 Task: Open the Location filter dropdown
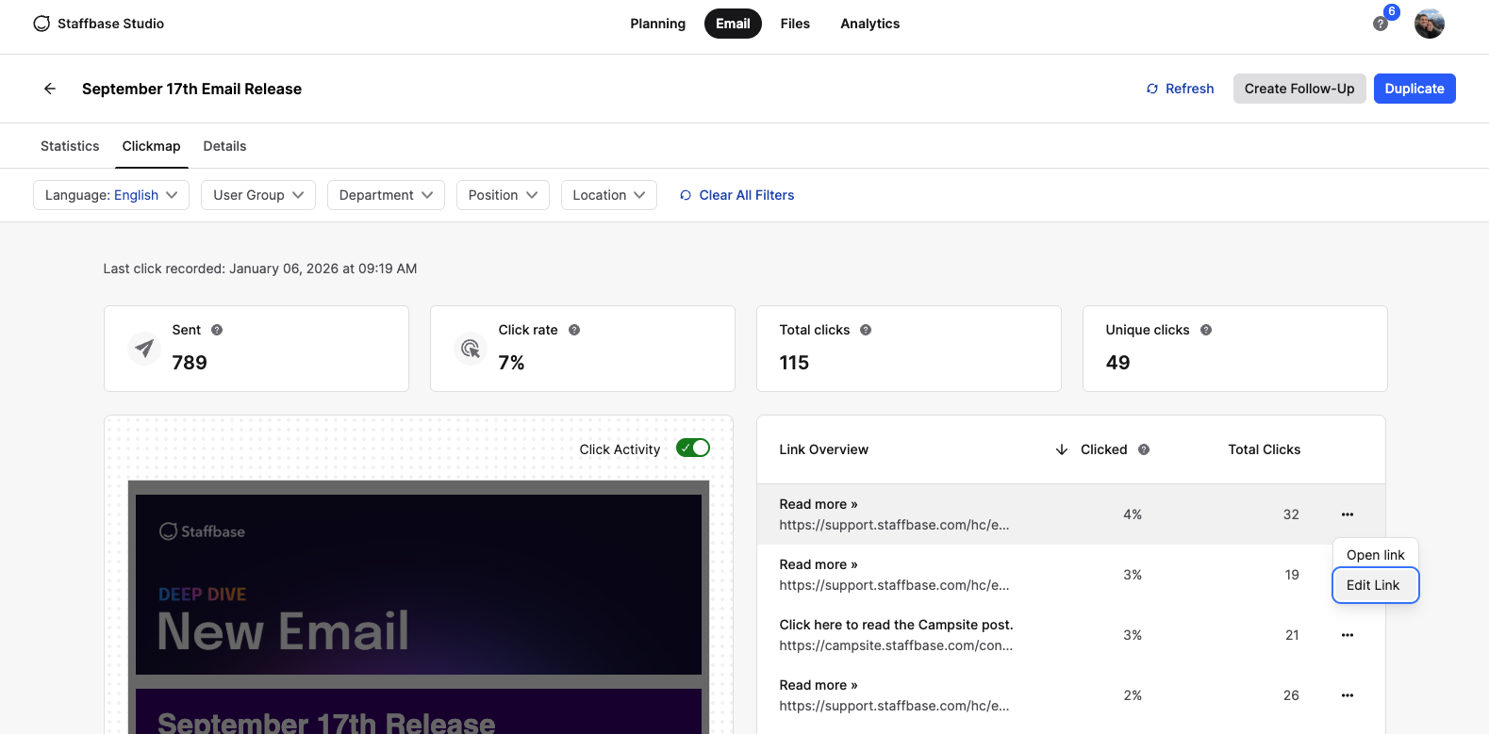tap(609, 195)
